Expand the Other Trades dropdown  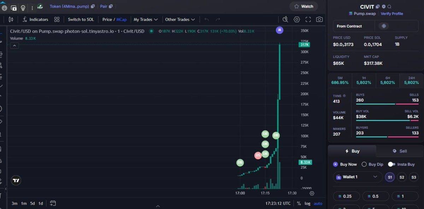tap(180, 19)
